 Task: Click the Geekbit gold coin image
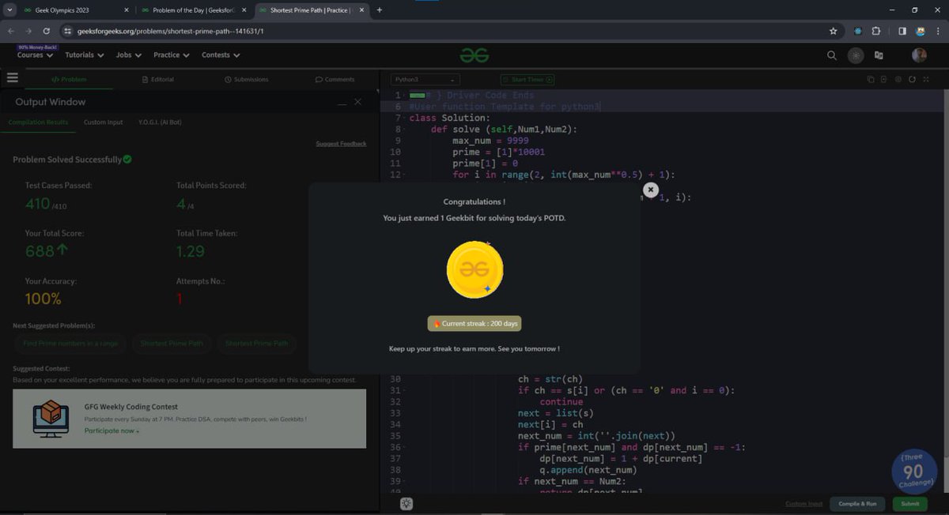point(475,269)
